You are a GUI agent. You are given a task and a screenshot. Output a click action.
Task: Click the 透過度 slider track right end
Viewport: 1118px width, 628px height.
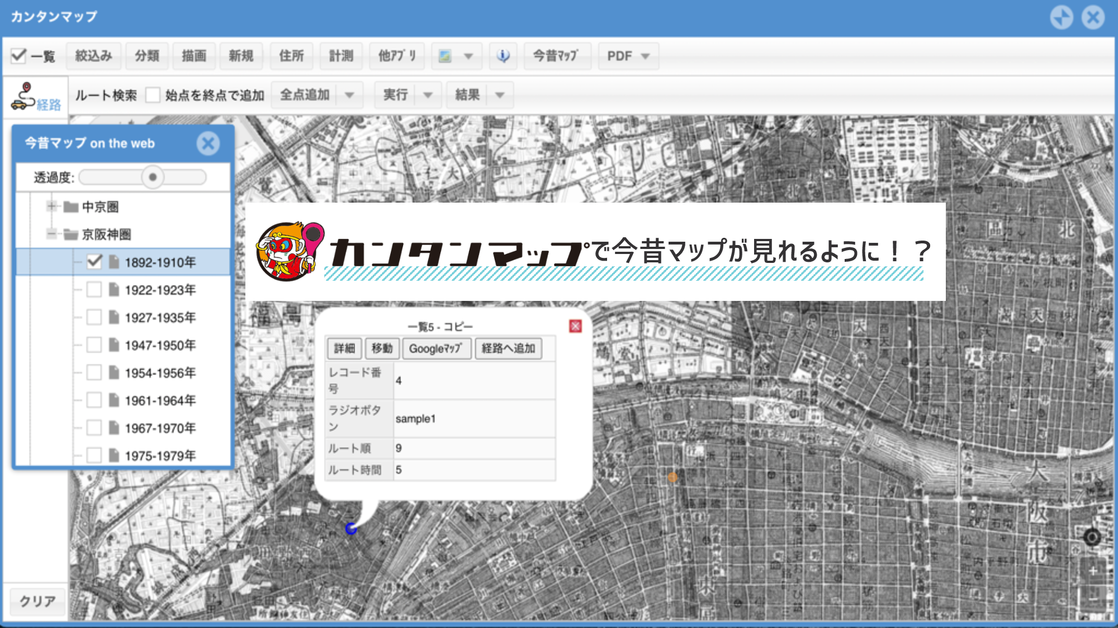click(201, 177)
